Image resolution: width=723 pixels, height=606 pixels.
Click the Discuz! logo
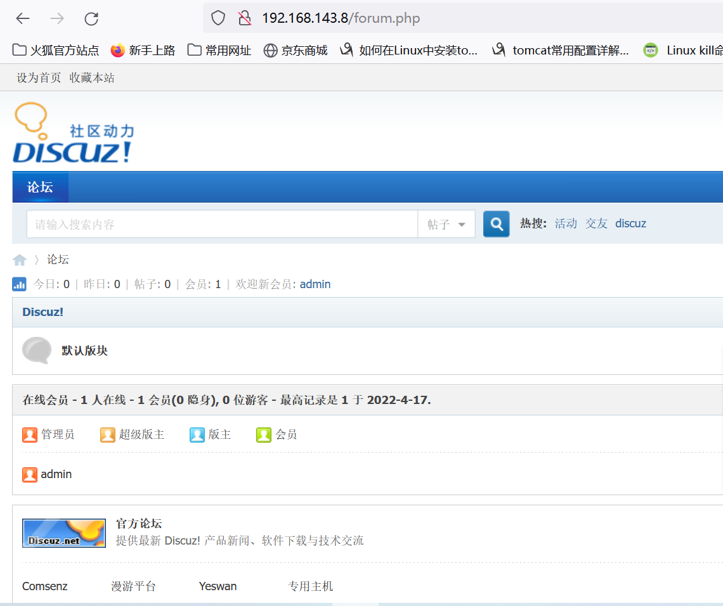pos(73,132)
